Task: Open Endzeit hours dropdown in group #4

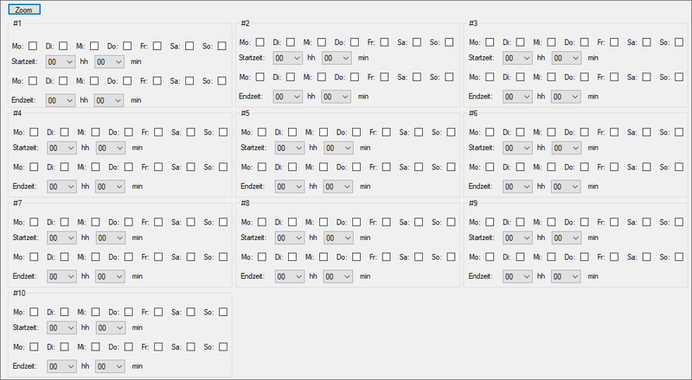Action: (x=61, y=186)
